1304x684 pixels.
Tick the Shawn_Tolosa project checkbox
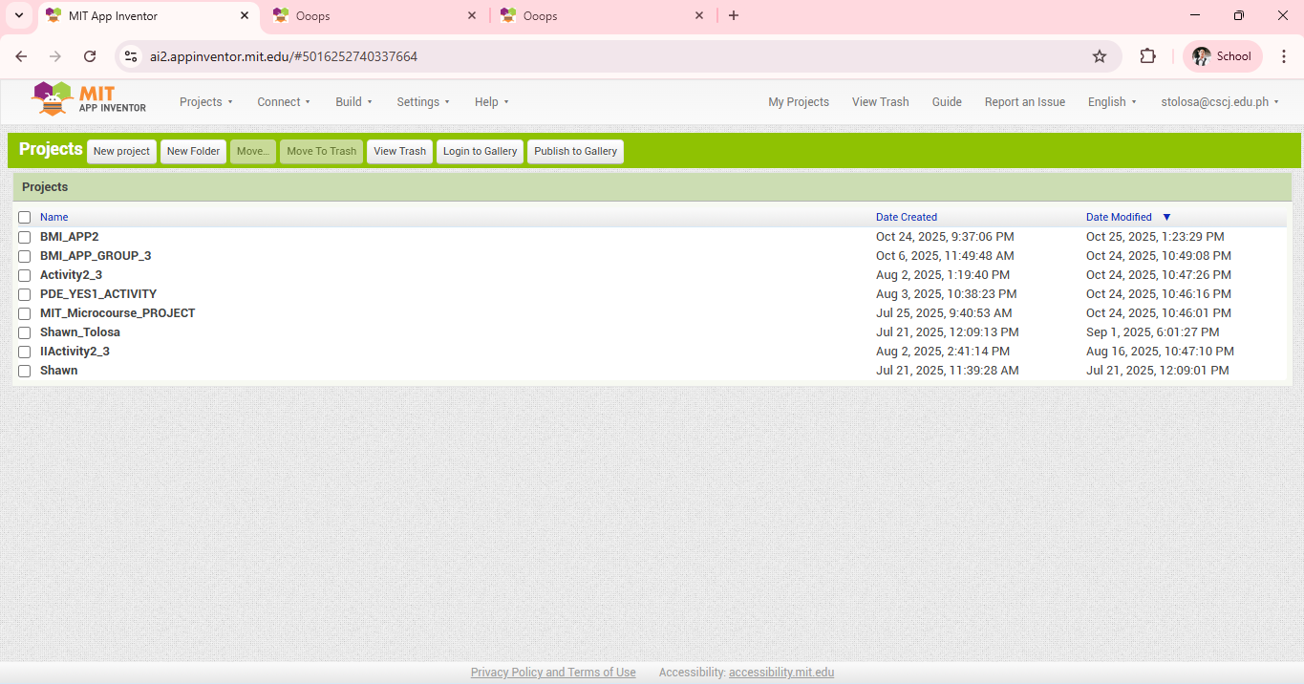pyautogui.click(x=25, y=332)
